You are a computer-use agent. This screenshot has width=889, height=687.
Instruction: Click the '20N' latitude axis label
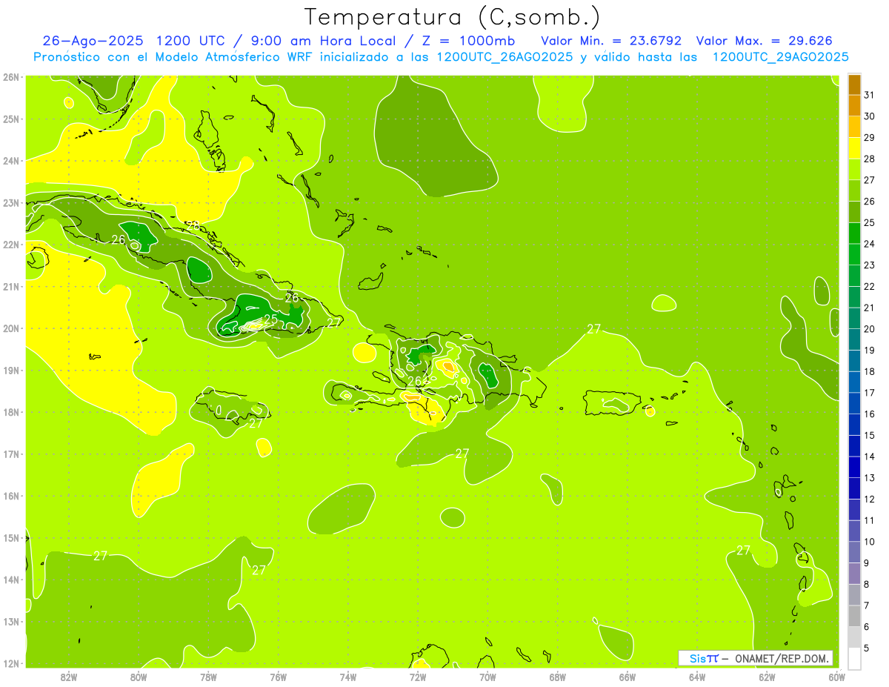11,328
